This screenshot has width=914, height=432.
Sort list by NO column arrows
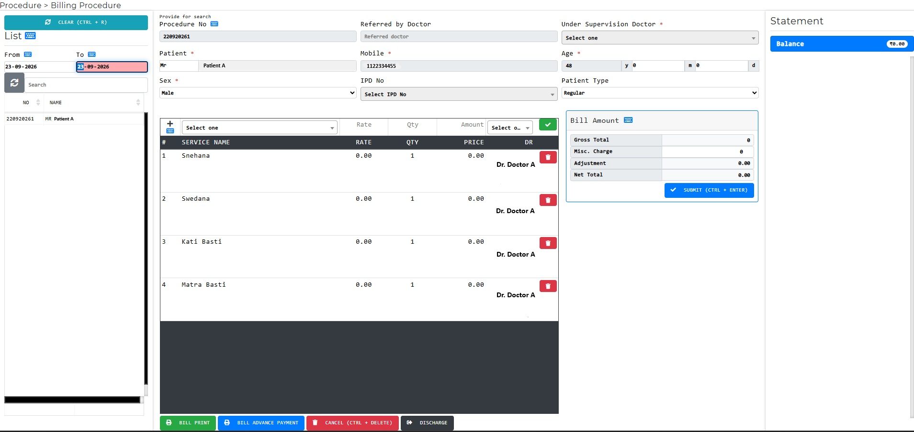click(x=38, y=102)
